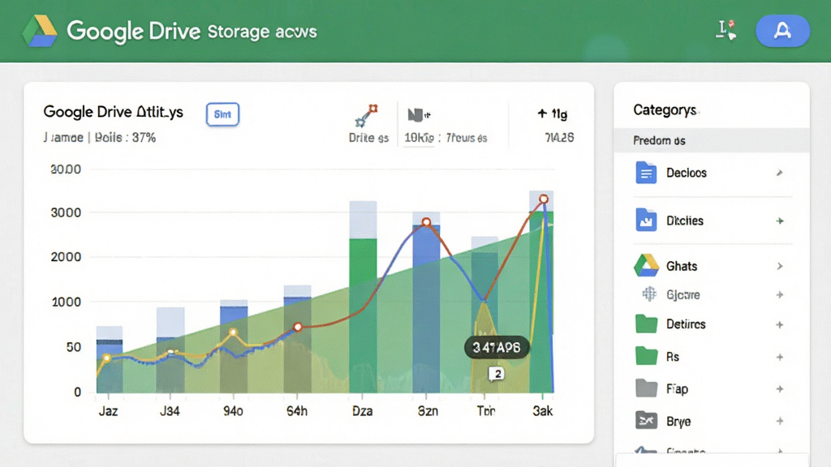Click the plus 1lg control
The width and height of the screenshot is (831, 467).
[x=552, y=114]
